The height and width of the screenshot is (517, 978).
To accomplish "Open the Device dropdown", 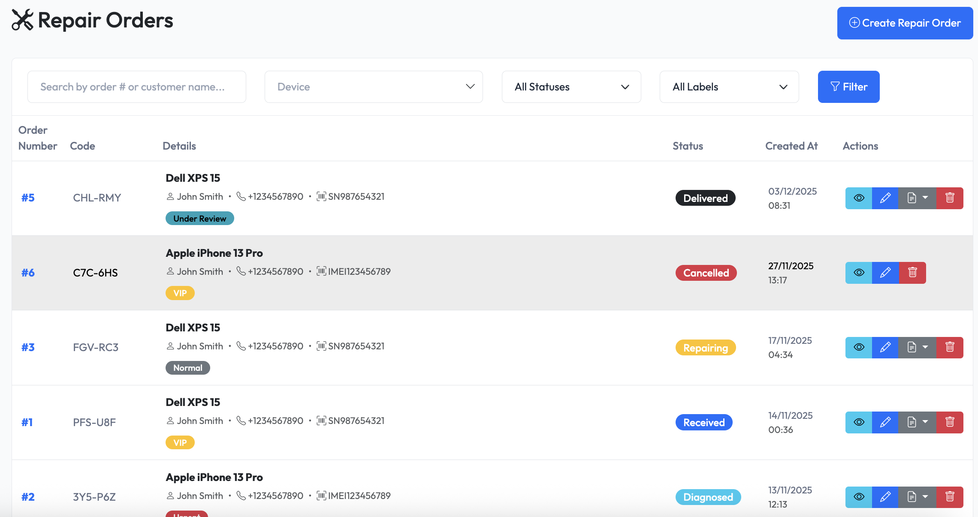I will coord(373,87).
